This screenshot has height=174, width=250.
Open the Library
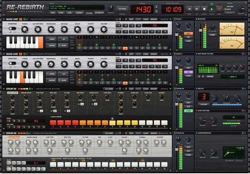coord(79,13)
